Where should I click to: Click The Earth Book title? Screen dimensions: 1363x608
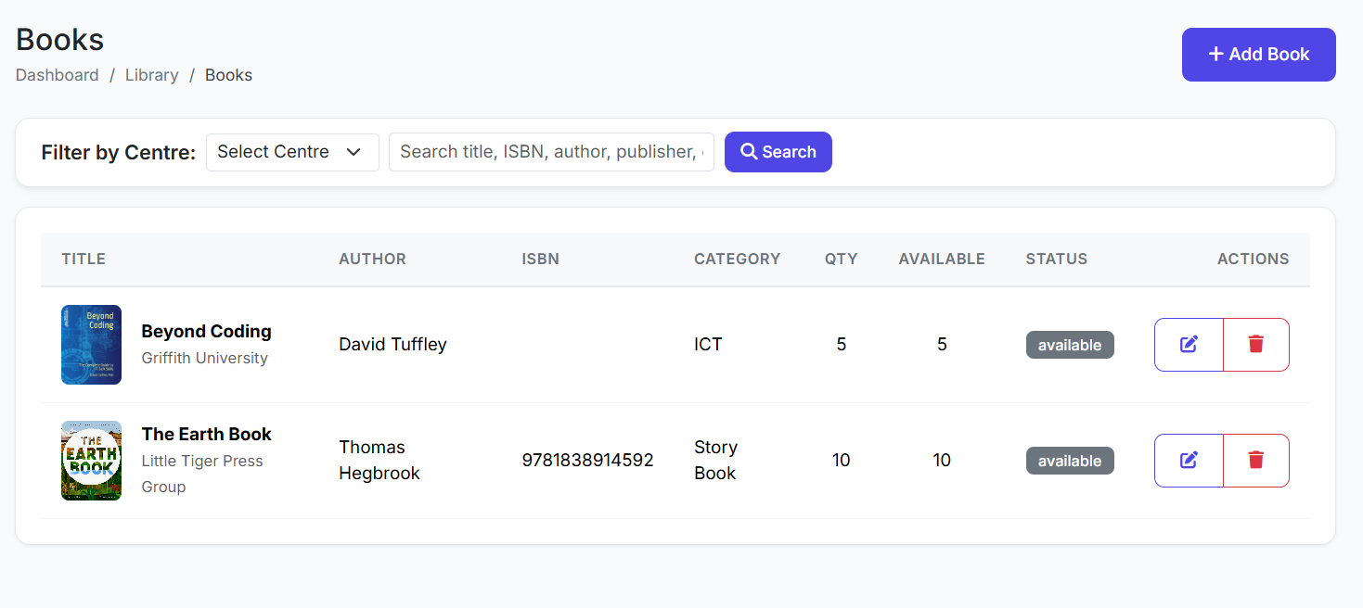coord(206,435)
